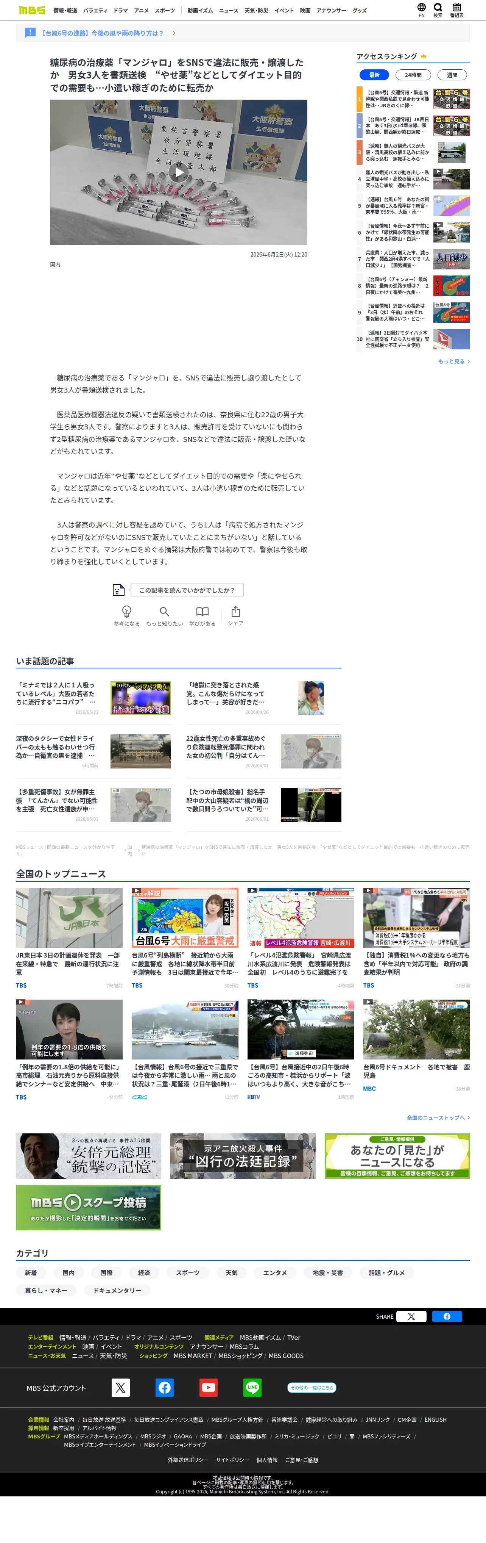This screenshot has height=1543, width=486.
Task: Open あなたの「見た」がニュースになる banner
Action: (x=397, y=1155)
